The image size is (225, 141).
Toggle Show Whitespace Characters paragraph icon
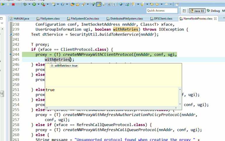(x=114, y=4)
